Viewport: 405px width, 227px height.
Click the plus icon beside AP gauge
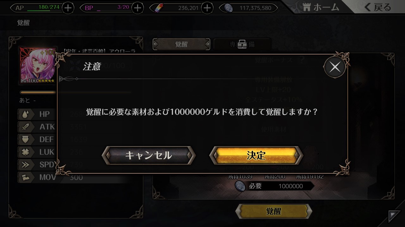68,8
